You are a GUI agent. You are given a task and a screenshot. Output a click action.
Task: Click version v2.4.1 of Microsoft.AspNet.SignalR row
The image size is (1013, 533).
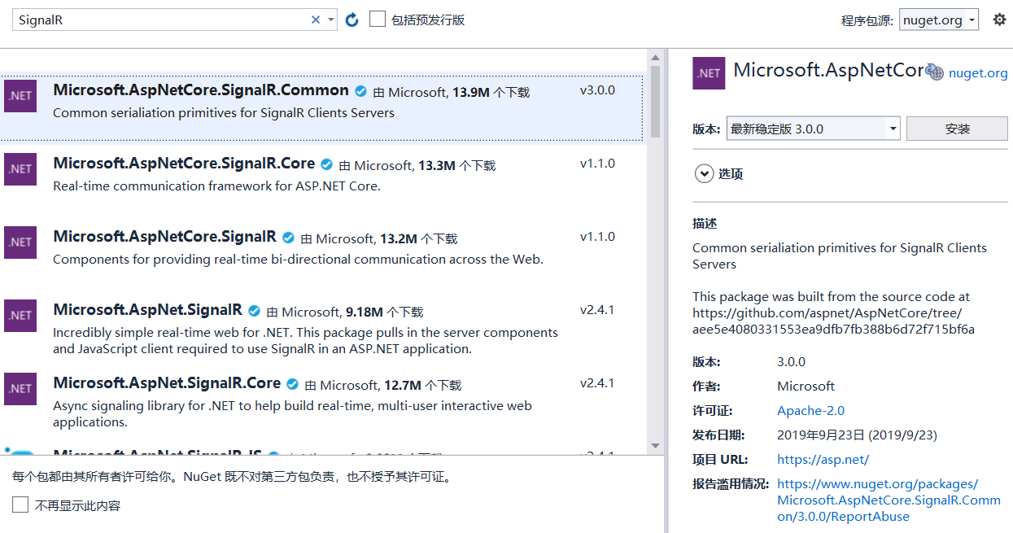(x=597, y=310)
